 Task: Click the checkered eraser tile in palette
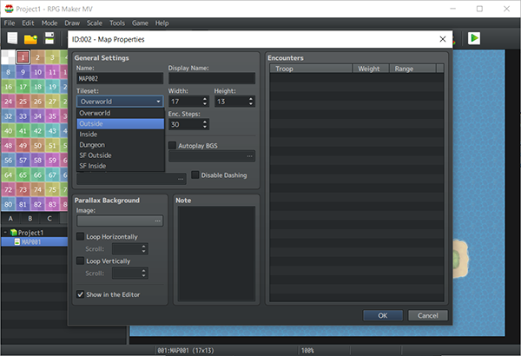point(9,57)
